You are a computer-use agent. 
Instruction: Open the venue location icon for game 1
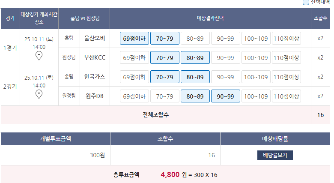click(39, 55)
